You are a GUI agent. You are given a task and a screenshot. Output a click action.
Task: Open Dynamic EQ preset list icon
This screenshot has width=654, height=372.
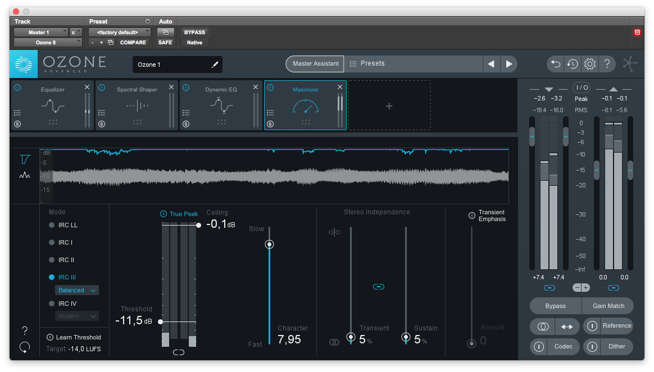pyautogui.click(x=186, y=112)
